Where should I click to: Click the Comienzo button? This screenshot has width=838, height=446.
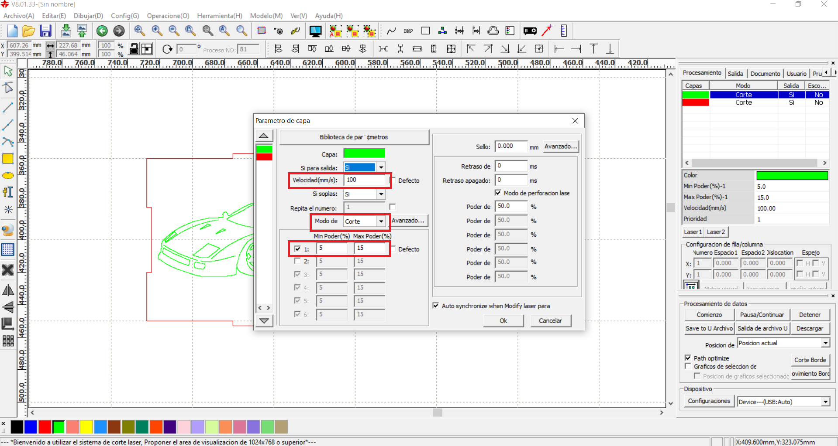point(709,315)
